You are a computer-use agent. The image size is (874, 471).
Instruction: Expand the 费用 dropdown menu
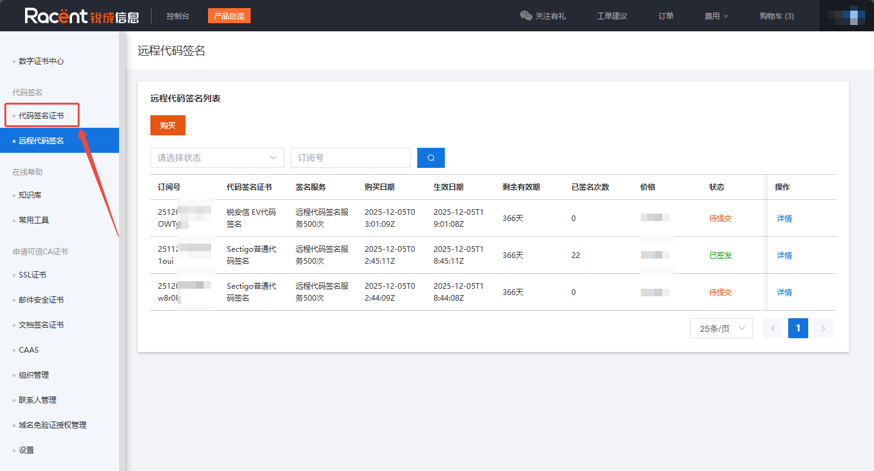pos(716,16)
